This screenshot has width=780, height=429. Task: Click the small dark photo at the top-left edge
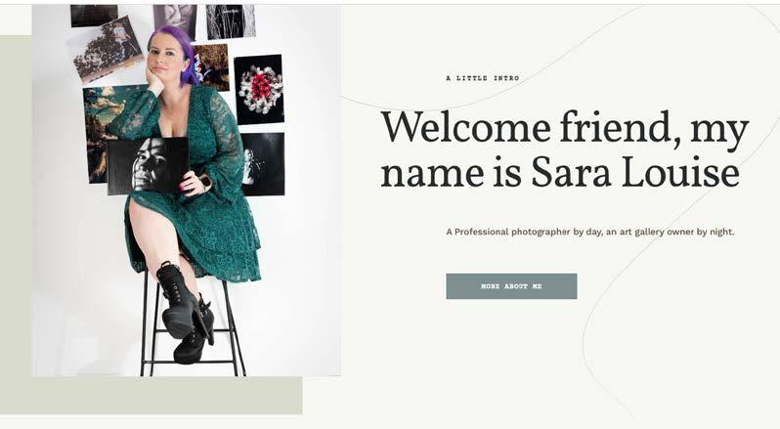click(94, 16)
